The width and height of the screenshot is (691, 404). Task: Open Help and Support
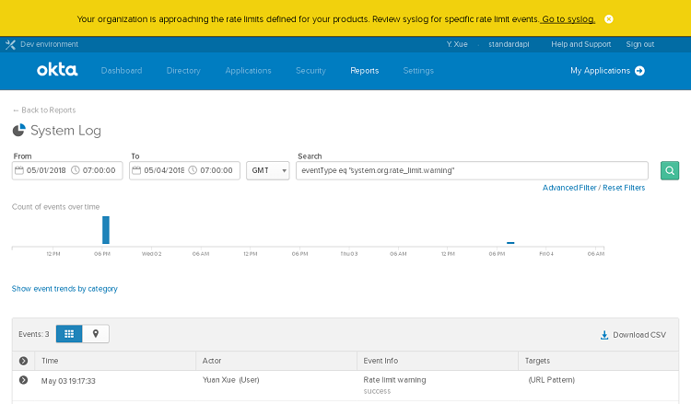click(x=580, y=44)
